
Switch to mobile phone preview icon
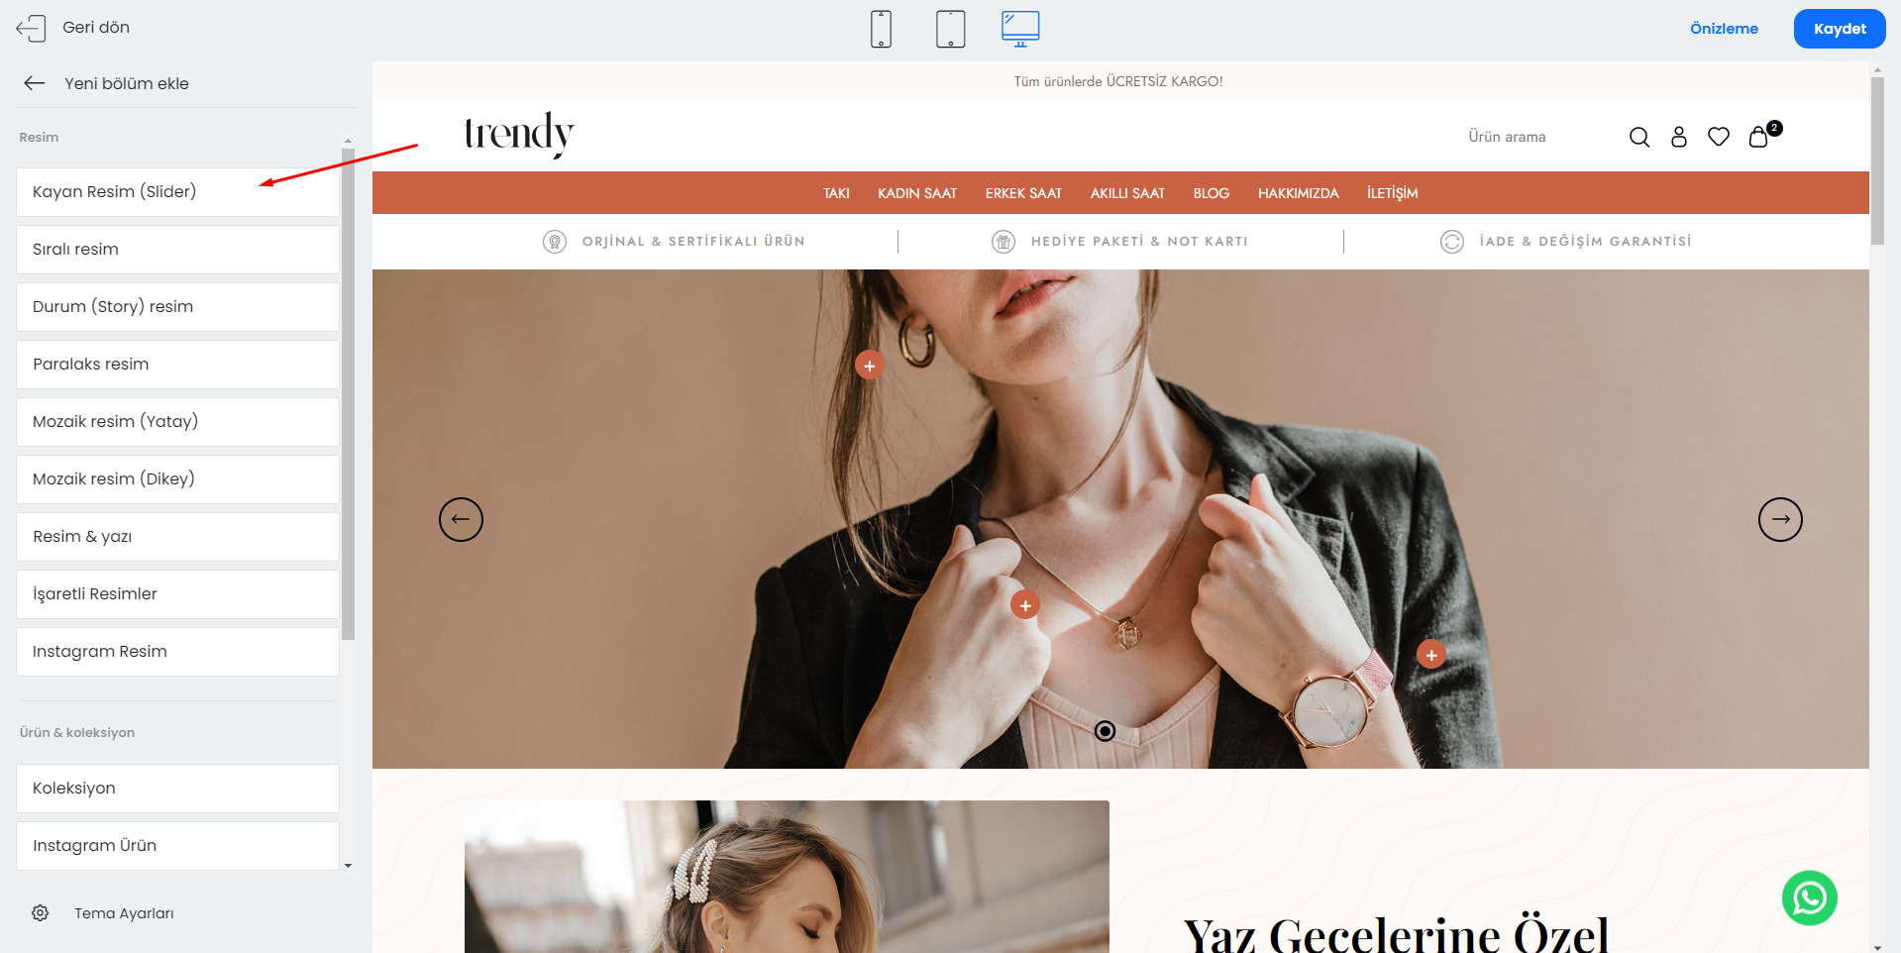(x=881, y=29)
